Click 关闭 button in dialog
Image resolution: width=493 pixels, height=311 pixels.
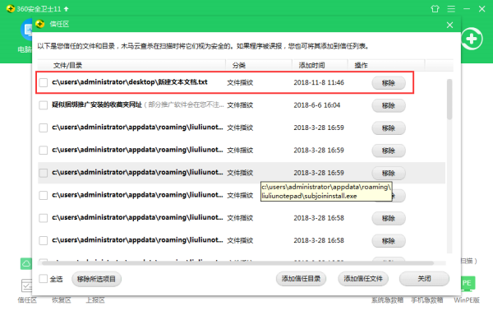pyautogui.click(x=424, y=279)
